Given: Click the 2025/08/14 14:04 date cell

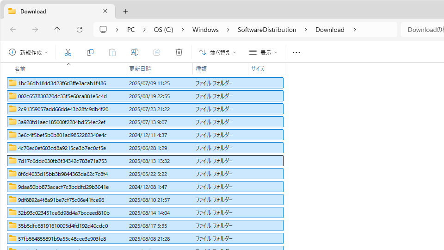Looking at the screenshot, I should [149, 213].
